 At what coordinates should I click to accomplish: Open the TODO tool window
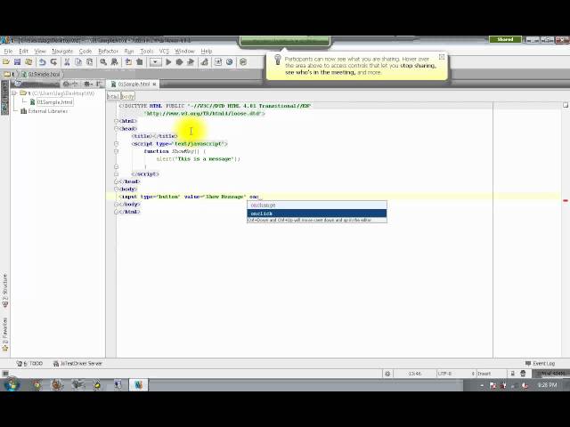click(30, 363)
